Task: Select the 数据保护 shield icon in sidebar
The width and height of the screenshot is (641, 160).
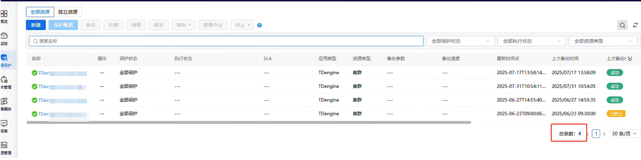Action: pos(4,58)
